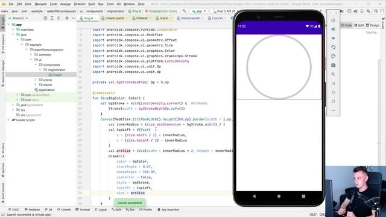Open the Android project view dropdown
Viewport: 386px width, 217px height.
[x=18, y=18]
